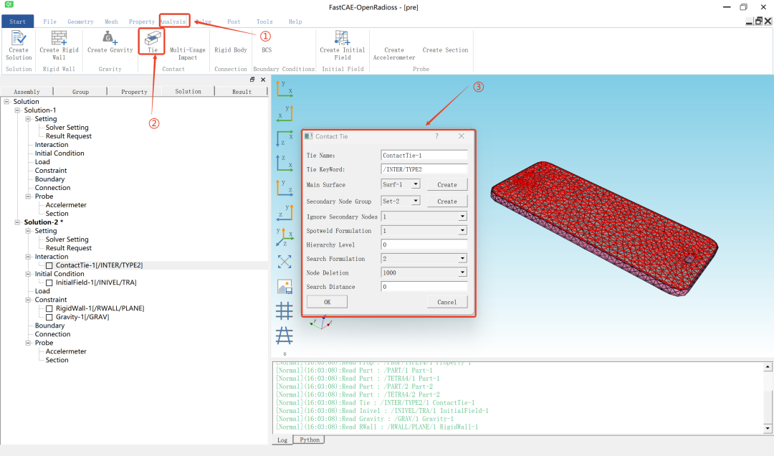Click the Hierarchy Level input field
Image resolution: width=774 pixels, height=456 pixels.
click(x=424, y=244)
